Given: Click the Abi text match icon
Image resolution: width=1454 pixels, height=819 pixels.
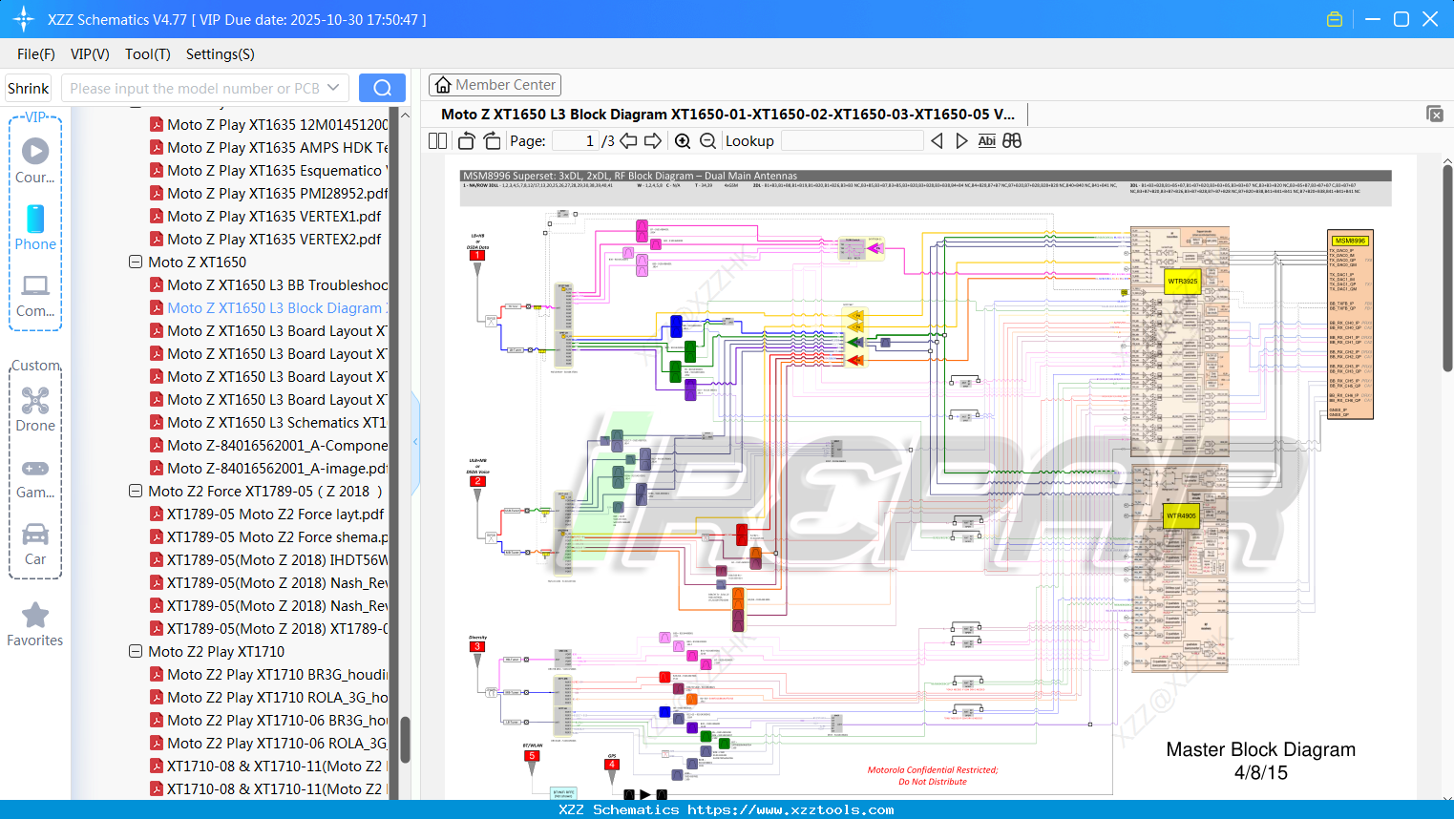Looking at the screenshot, I should [x=987, y=141].
